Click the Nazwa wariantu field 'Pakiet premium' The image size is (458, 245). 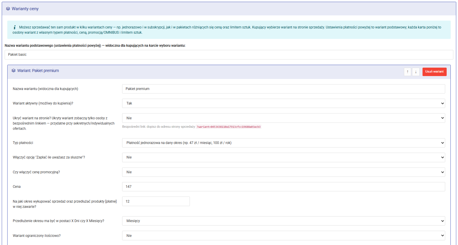coord(284,89)
